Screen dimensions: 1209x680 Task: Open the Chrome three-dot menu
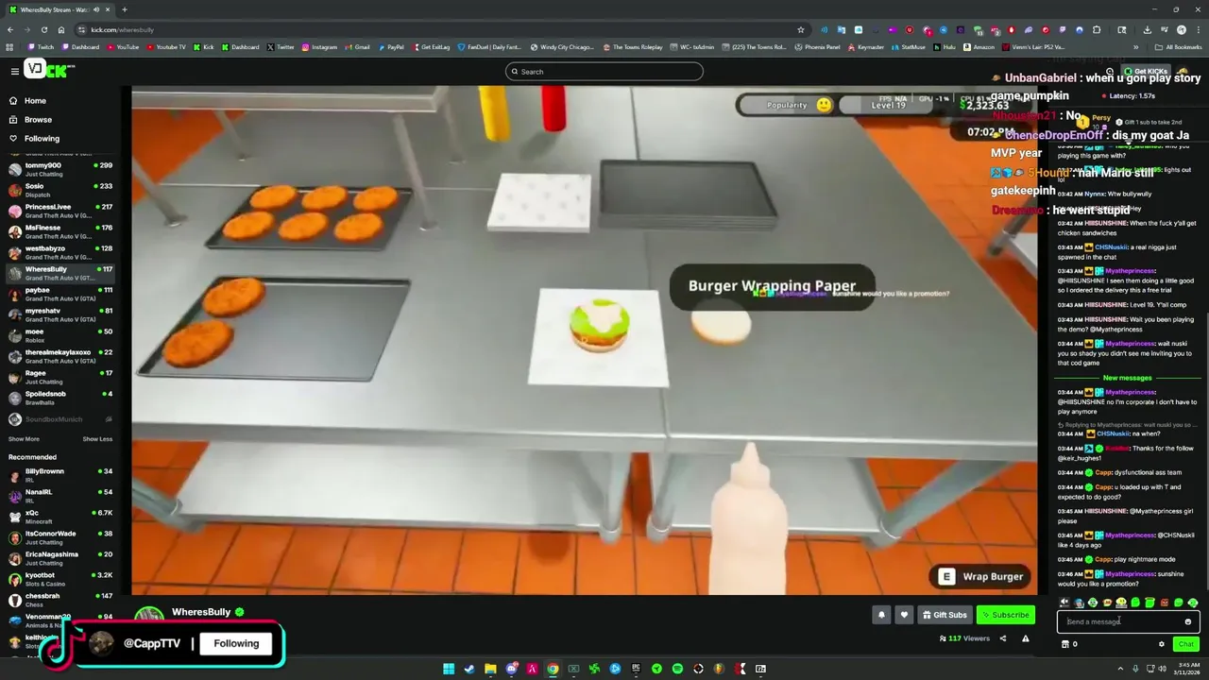tap(1197, 30)
